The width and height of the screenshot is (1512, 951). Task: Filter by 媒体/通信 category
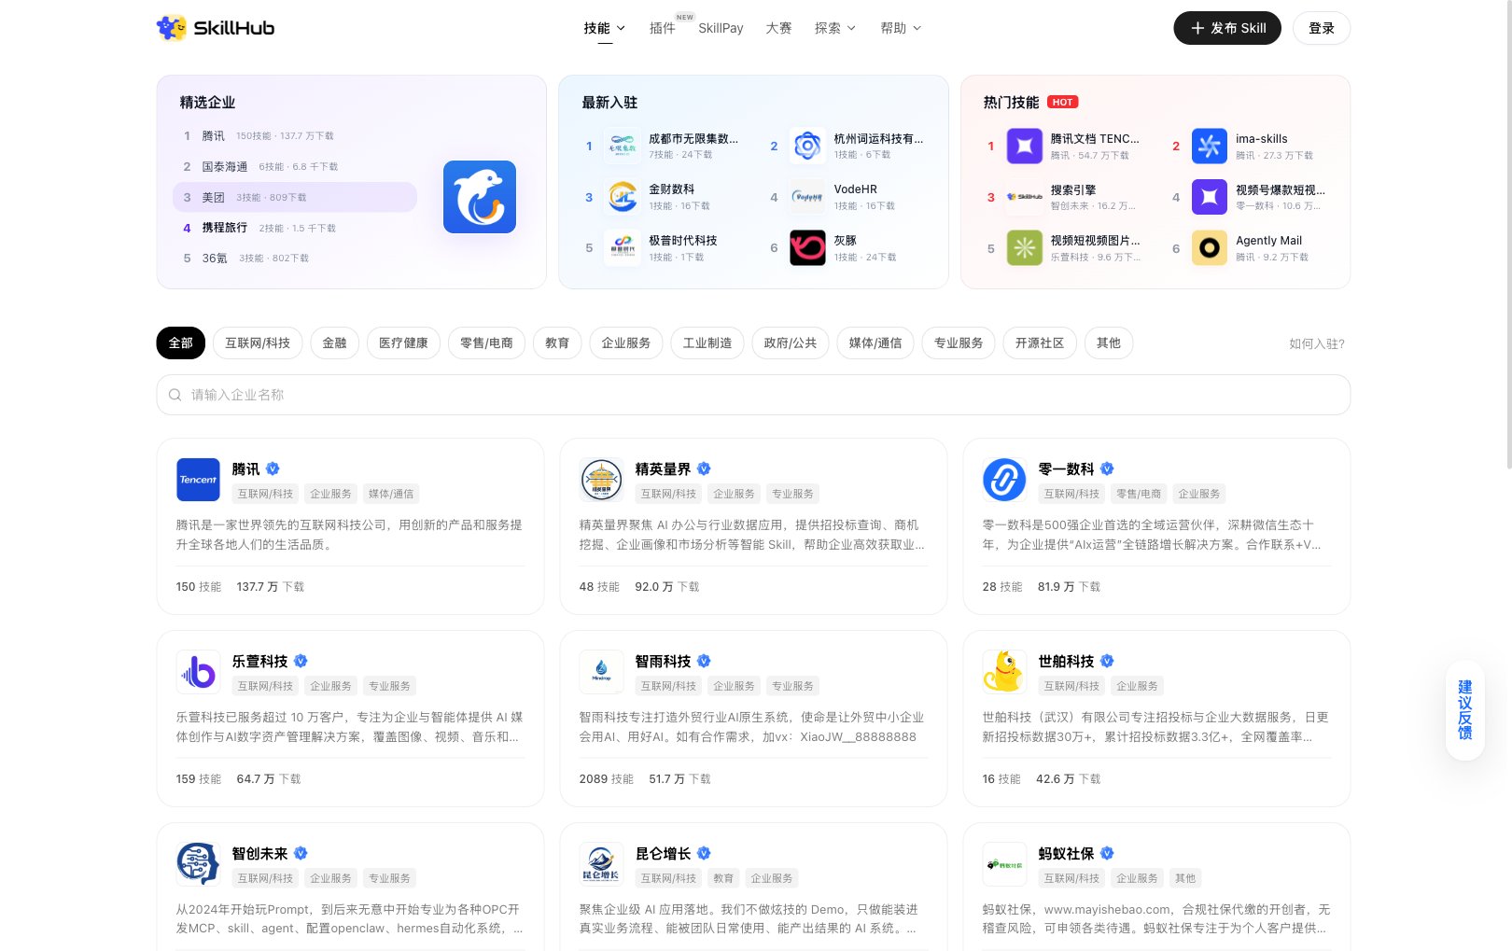pyautogui.click(x=875, y=343)
